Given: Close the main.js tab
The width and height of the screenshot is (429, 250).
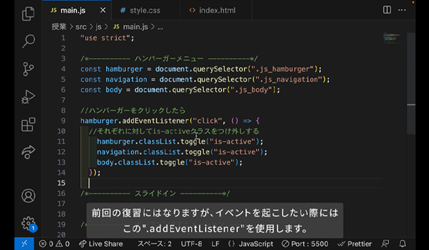Looking at the screenshot, I should 103,10.
